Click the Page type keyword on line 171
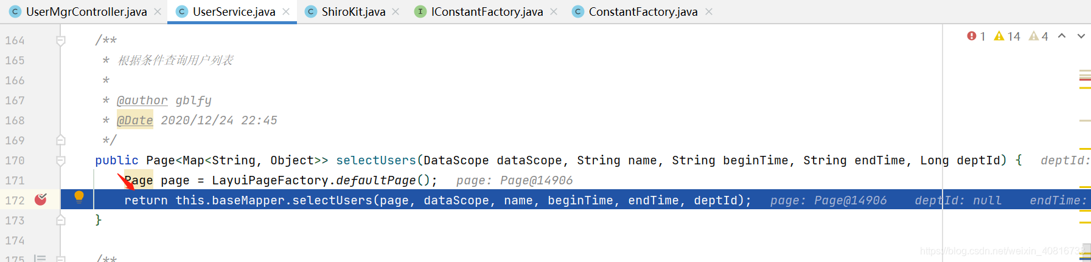The height and width of the screenshot is (262, 1091). [x=139, y=180]
